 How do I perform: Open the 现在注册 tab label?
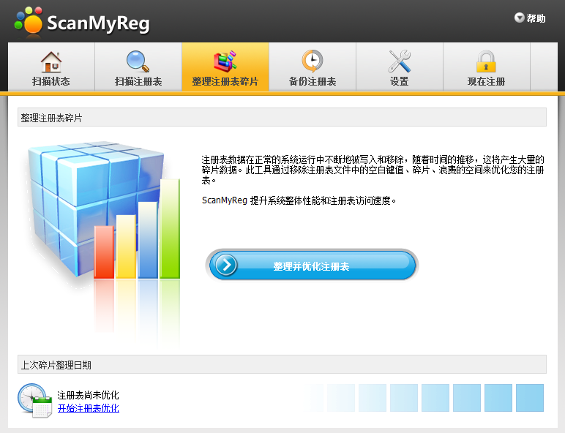point(486,81)
